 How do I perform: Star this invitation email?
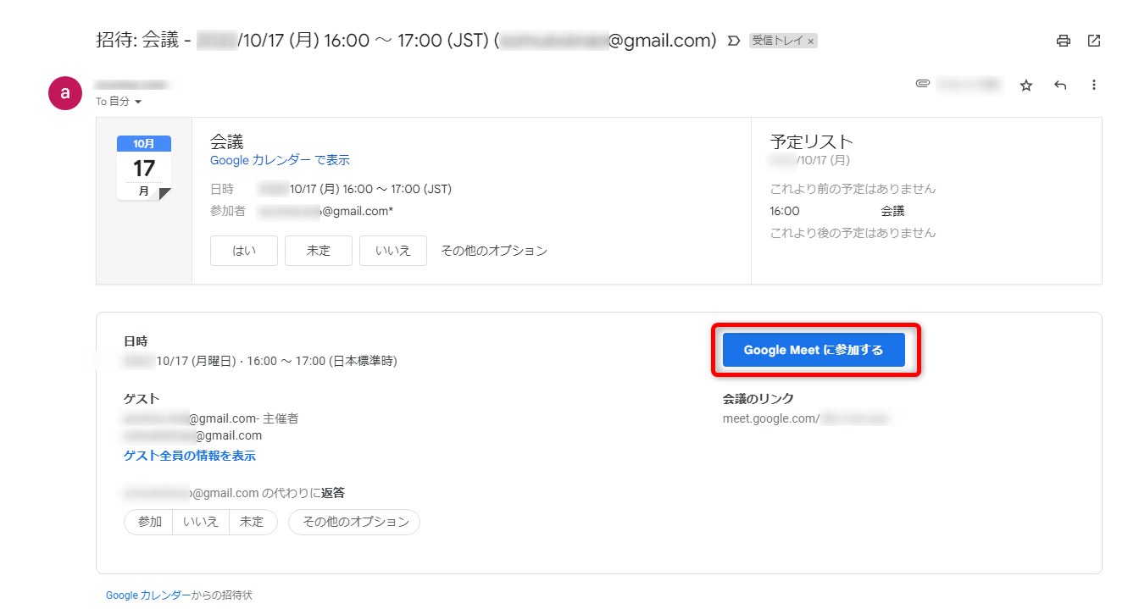[x=1026, y=85]
